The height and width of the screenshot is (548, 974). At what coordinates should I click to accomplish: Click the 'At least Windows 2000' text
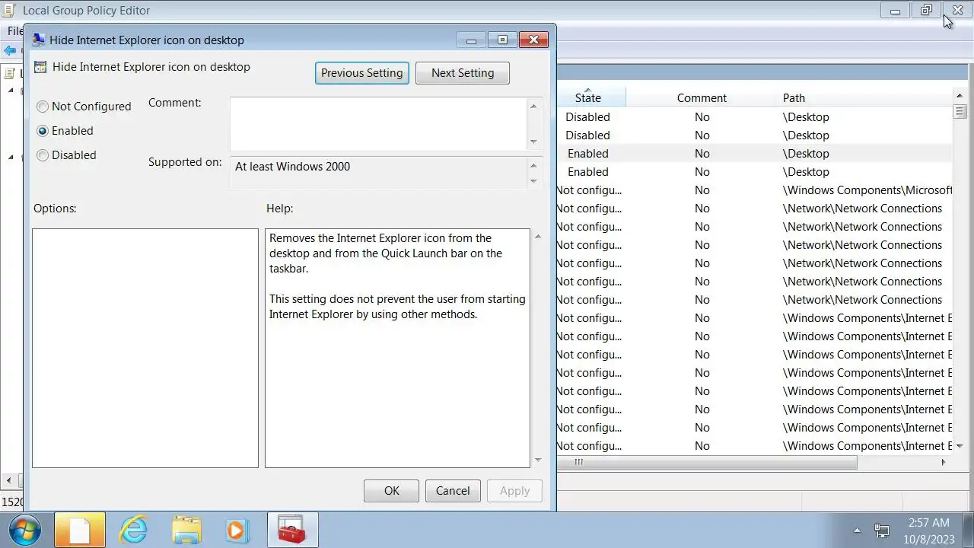coord(293,167)
